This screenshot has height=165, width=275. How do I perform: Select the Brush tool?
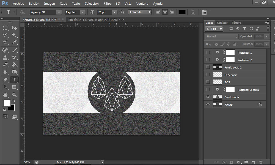pos(14,50)
